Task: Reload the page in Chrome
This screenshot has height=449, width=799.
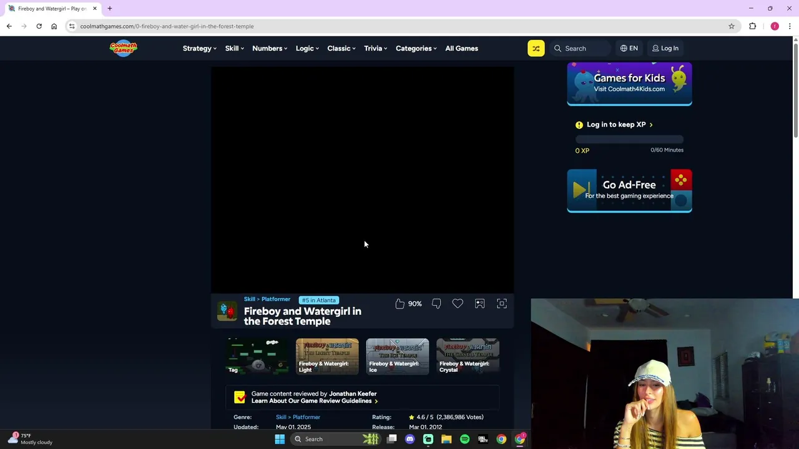Action: [x=39, y=26]
